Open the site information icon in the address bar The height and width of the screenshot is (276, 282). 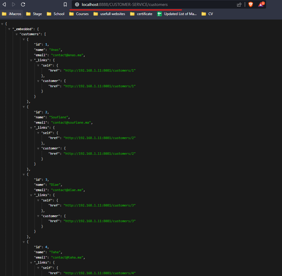(x=77, y=4)
